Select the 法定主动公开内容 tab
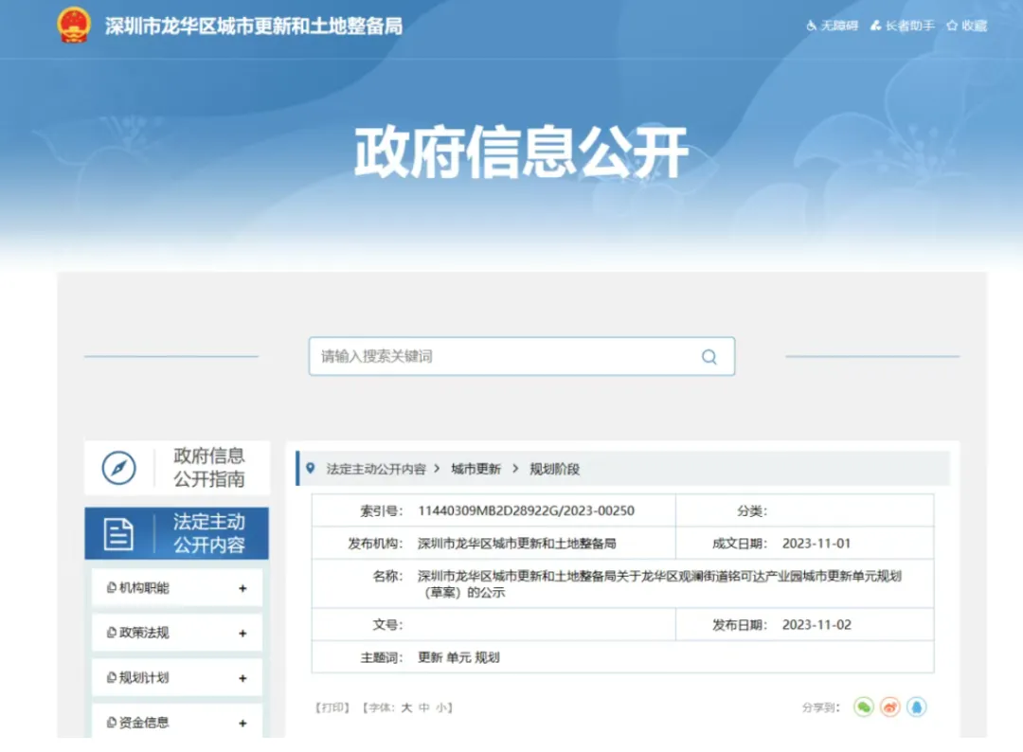1023x752 pixels. click(177, 533)
